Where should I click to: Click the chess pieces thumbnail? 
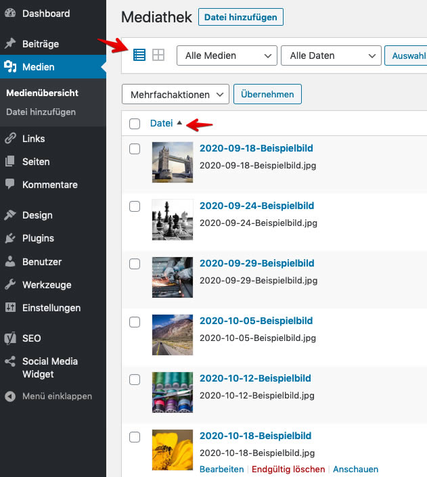173,220
